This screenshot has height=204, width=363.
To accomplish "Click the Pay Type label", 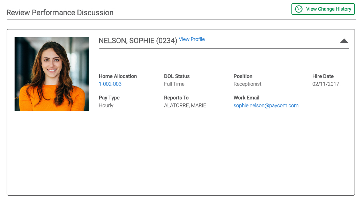I will click(x=109, y=98).
